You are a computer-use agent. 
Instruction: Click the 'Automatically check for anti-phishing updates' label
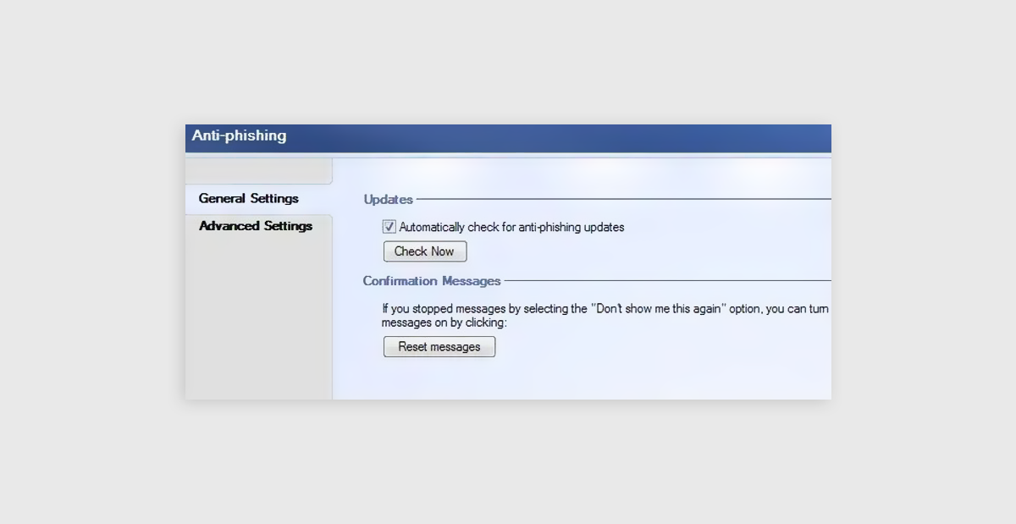[x=511, y=227]
